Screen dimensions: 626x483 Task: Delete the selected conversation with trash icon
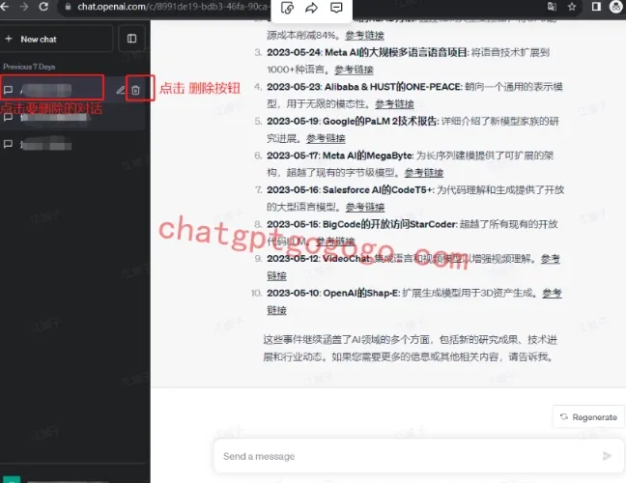136,90
